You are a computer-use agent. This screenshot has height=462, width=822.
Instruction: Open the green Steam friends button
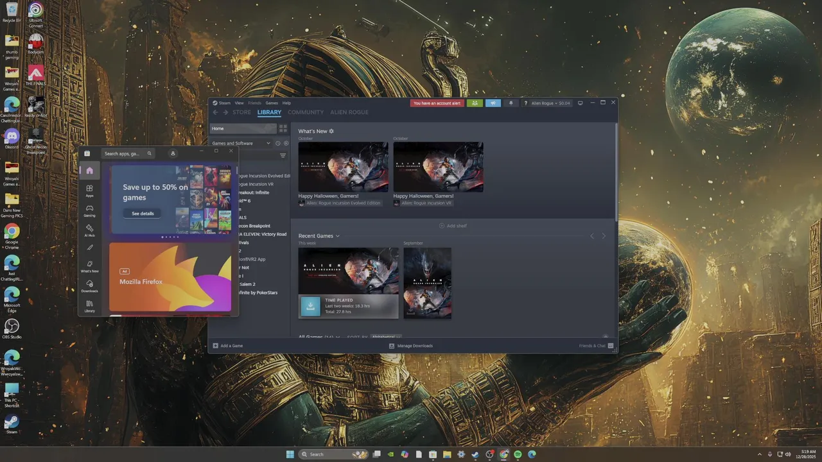point(475,103)
